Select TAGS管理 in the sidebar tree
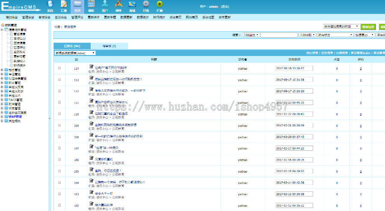Screen dimensions: 385x211 click(15, 100)
